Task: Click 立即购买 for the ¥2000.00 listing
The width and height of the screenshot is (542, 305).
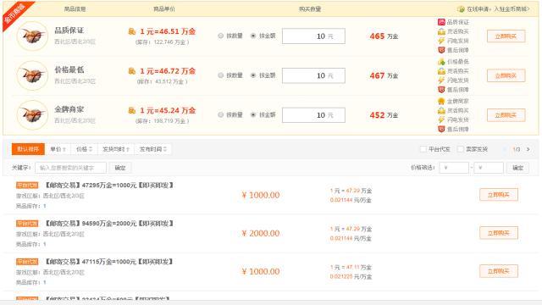Action: (x=499, y=233)
